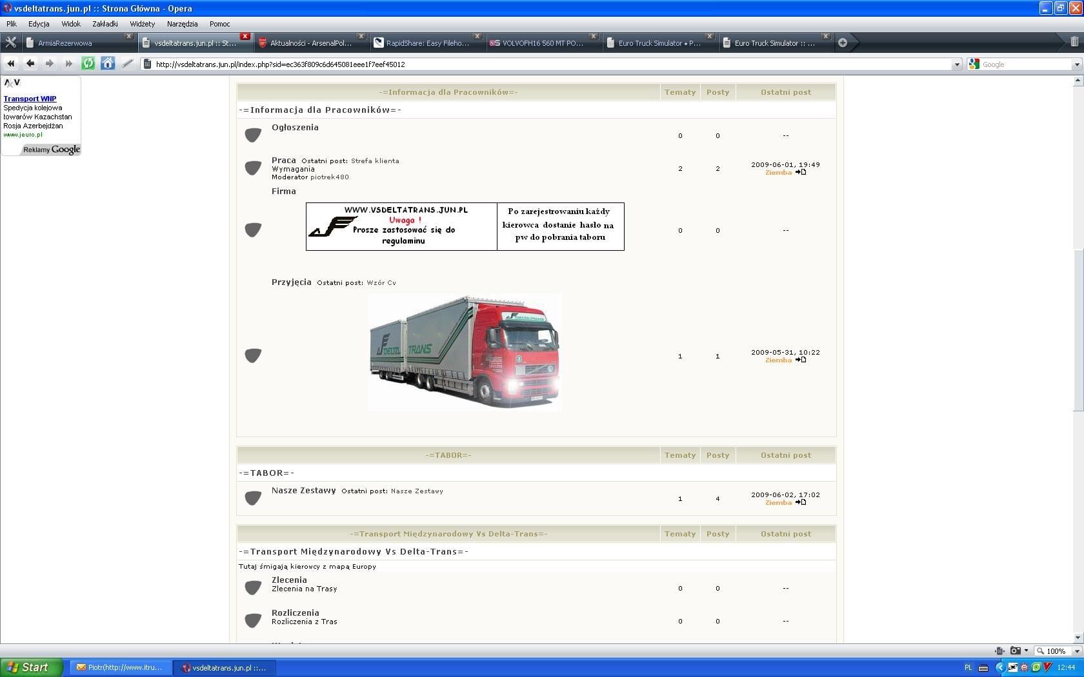Open latest post icon in Nasze Zestawy row

coord(801,502)
